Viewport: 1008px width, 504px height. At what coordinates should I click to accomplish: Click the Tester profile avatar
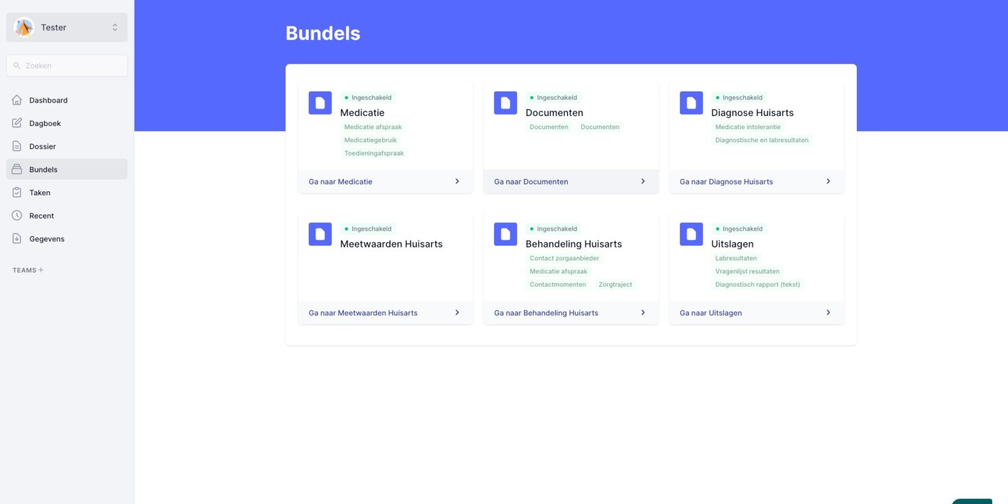[x=24, y=28]
